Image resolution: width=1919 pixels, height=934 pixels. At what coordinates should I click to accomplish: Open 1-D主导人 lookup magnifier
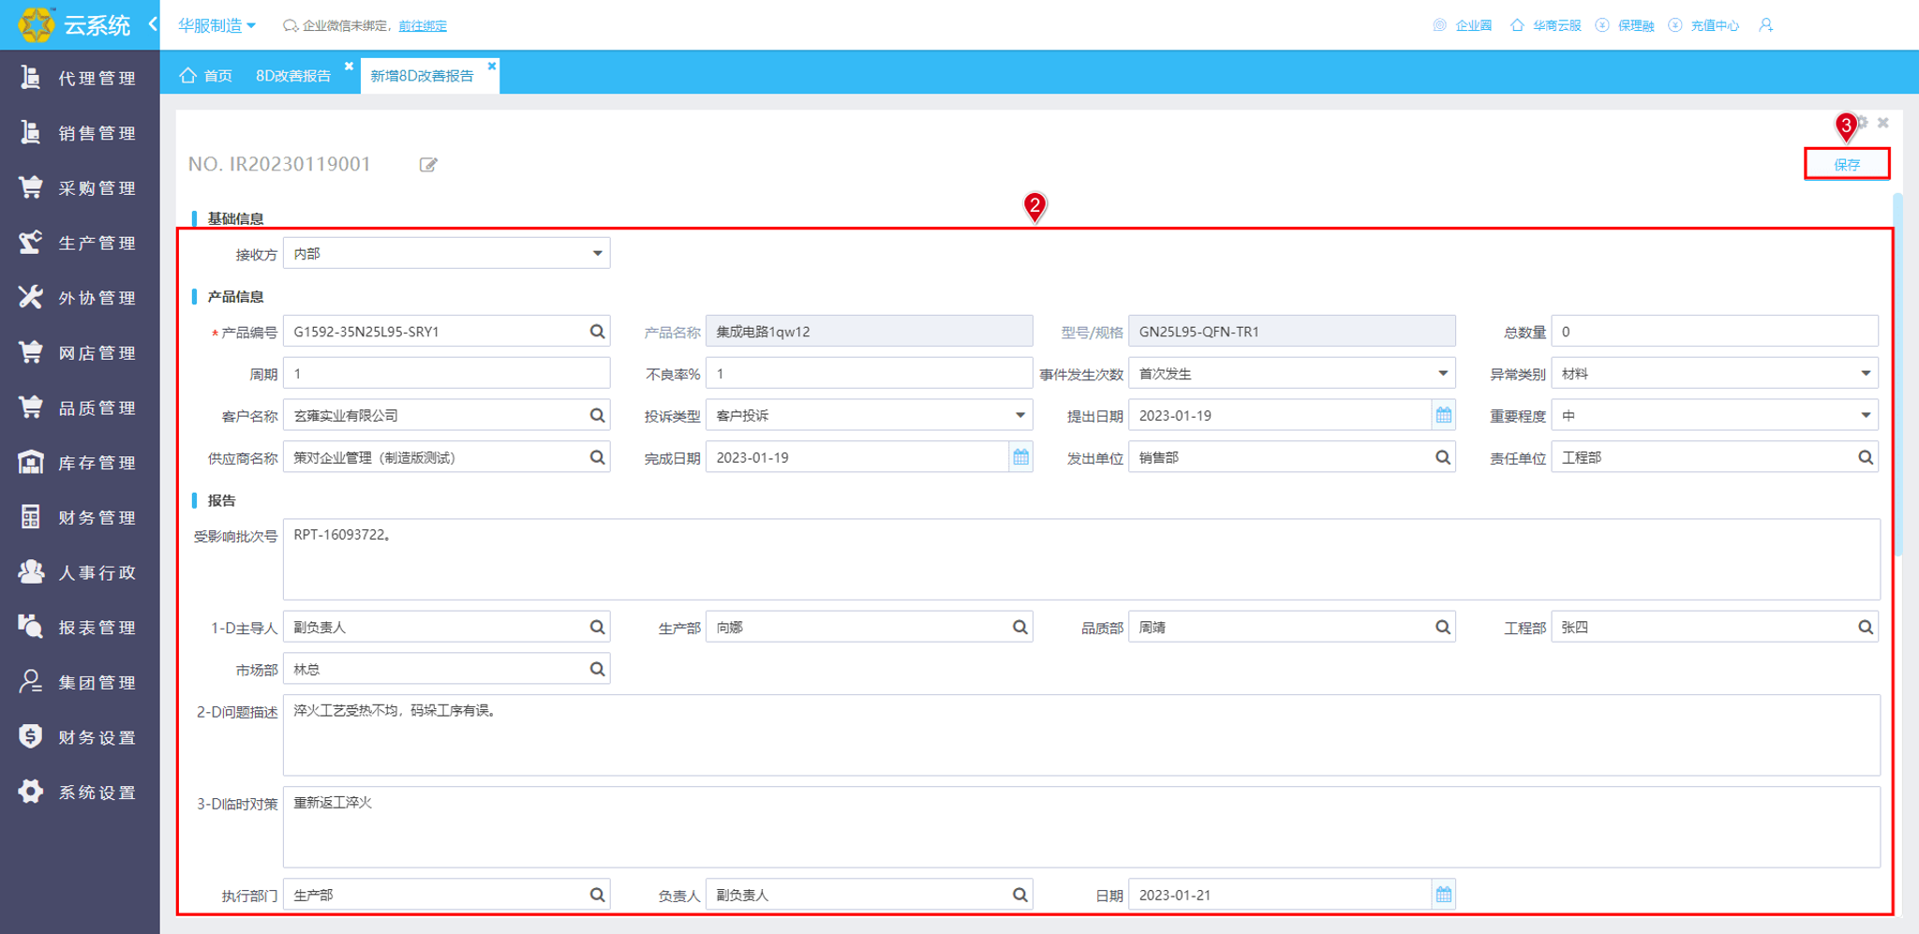coord(597,627)
